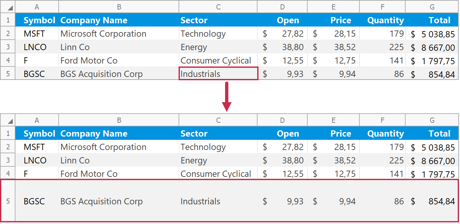Select column C header in top sheet
The width and height of the screenshot is (460, 224).
coord(218,7)
